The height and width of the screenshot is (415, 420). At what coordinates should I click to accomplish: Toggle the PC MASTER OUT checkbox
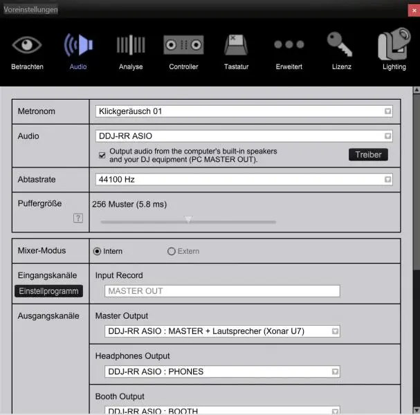coord(102,155)
